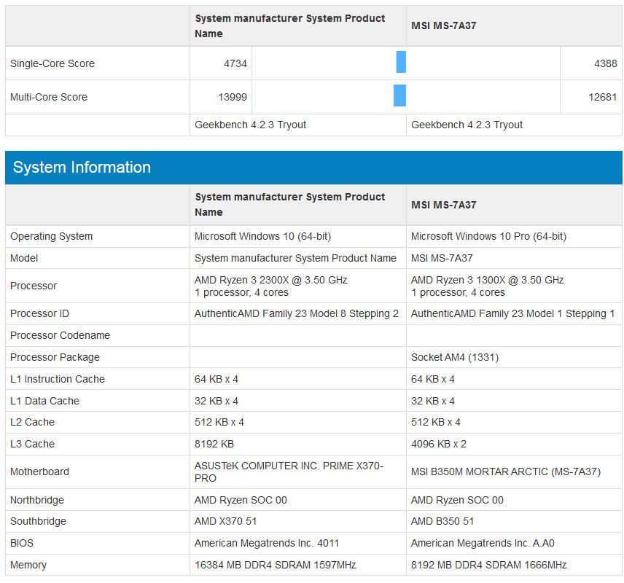Click the Motherboard row label

click(x=39, y=472)
